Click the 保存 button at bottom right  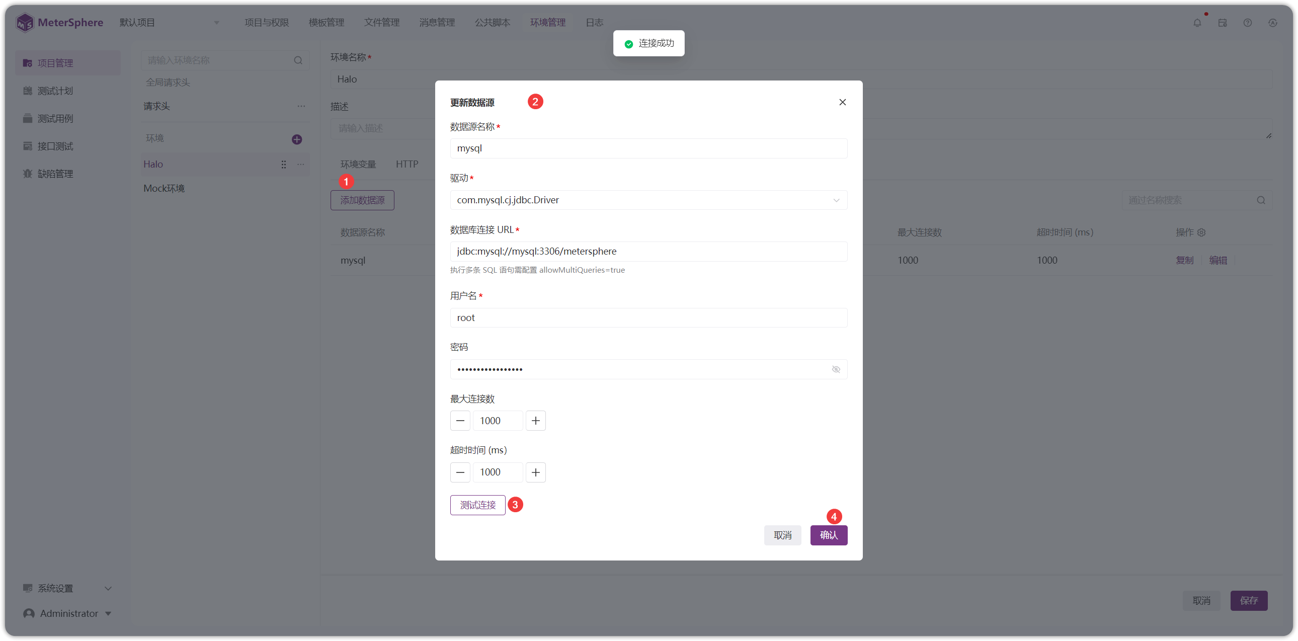1249,601
